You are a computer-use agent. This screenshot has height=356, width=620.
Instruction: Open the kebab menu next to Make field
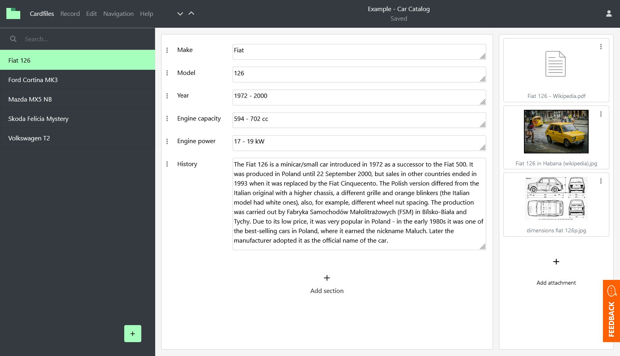point(167,50)
